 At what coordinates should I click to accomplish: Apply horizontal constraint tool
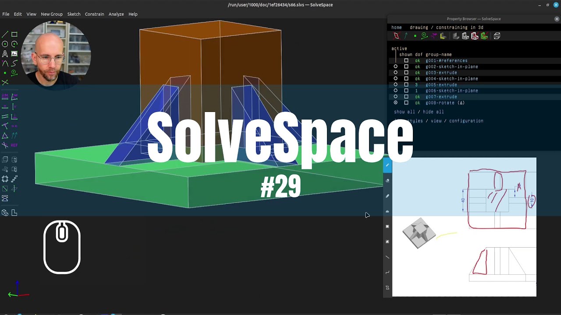5,106
